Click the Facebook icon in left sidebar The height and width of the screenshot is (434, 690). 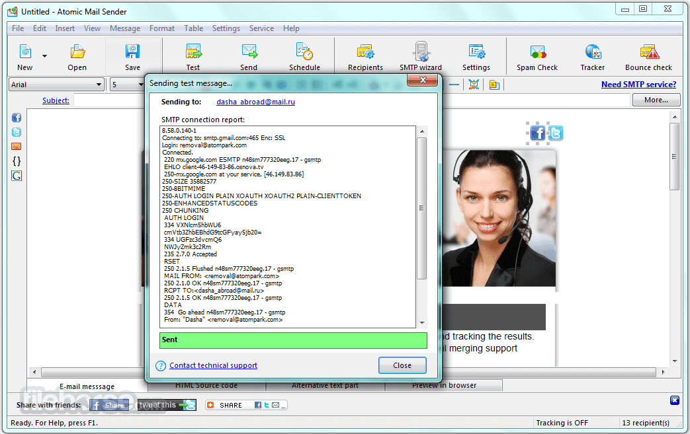point(17,118)
